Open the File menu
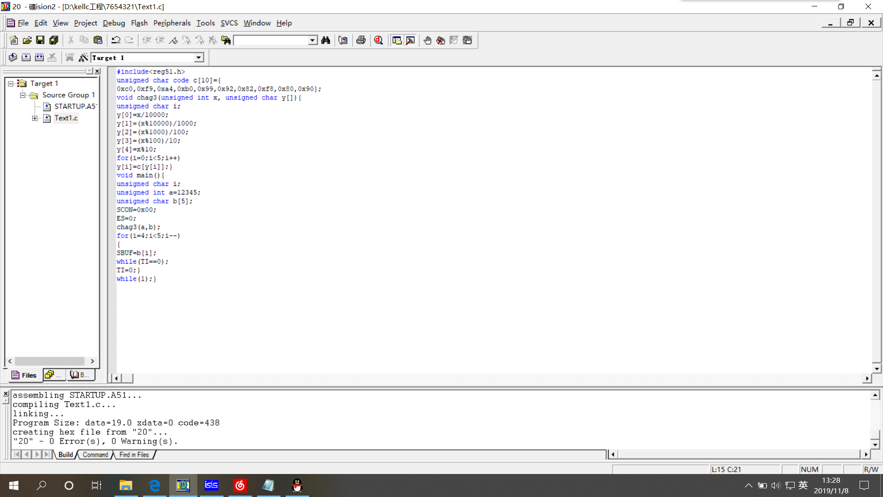Viewport: 883px width, 497px height. 23,23
